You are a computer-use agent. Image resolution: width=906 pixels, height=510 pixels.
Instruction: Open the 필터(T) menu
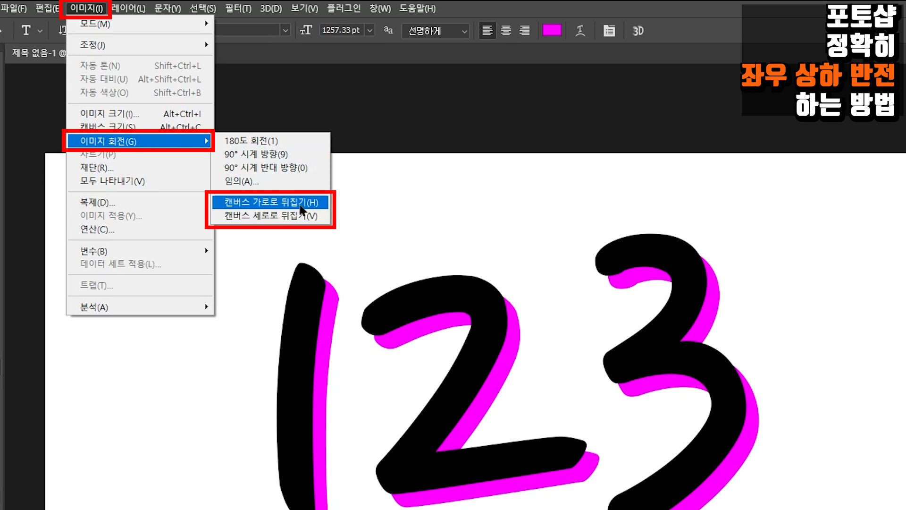(x=238, y=8)
